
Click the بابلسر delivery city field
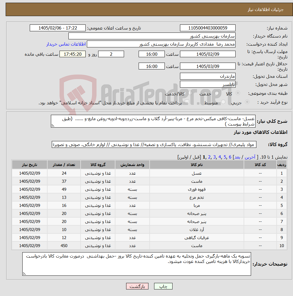click(208, 84)
